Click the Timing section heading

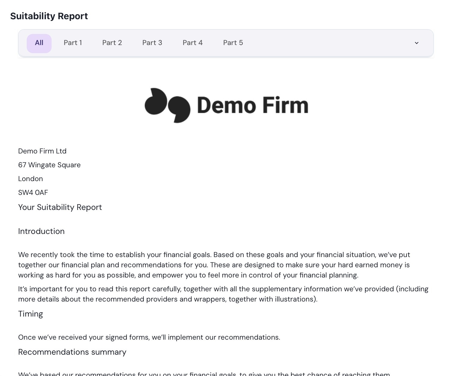pos(31,314)
